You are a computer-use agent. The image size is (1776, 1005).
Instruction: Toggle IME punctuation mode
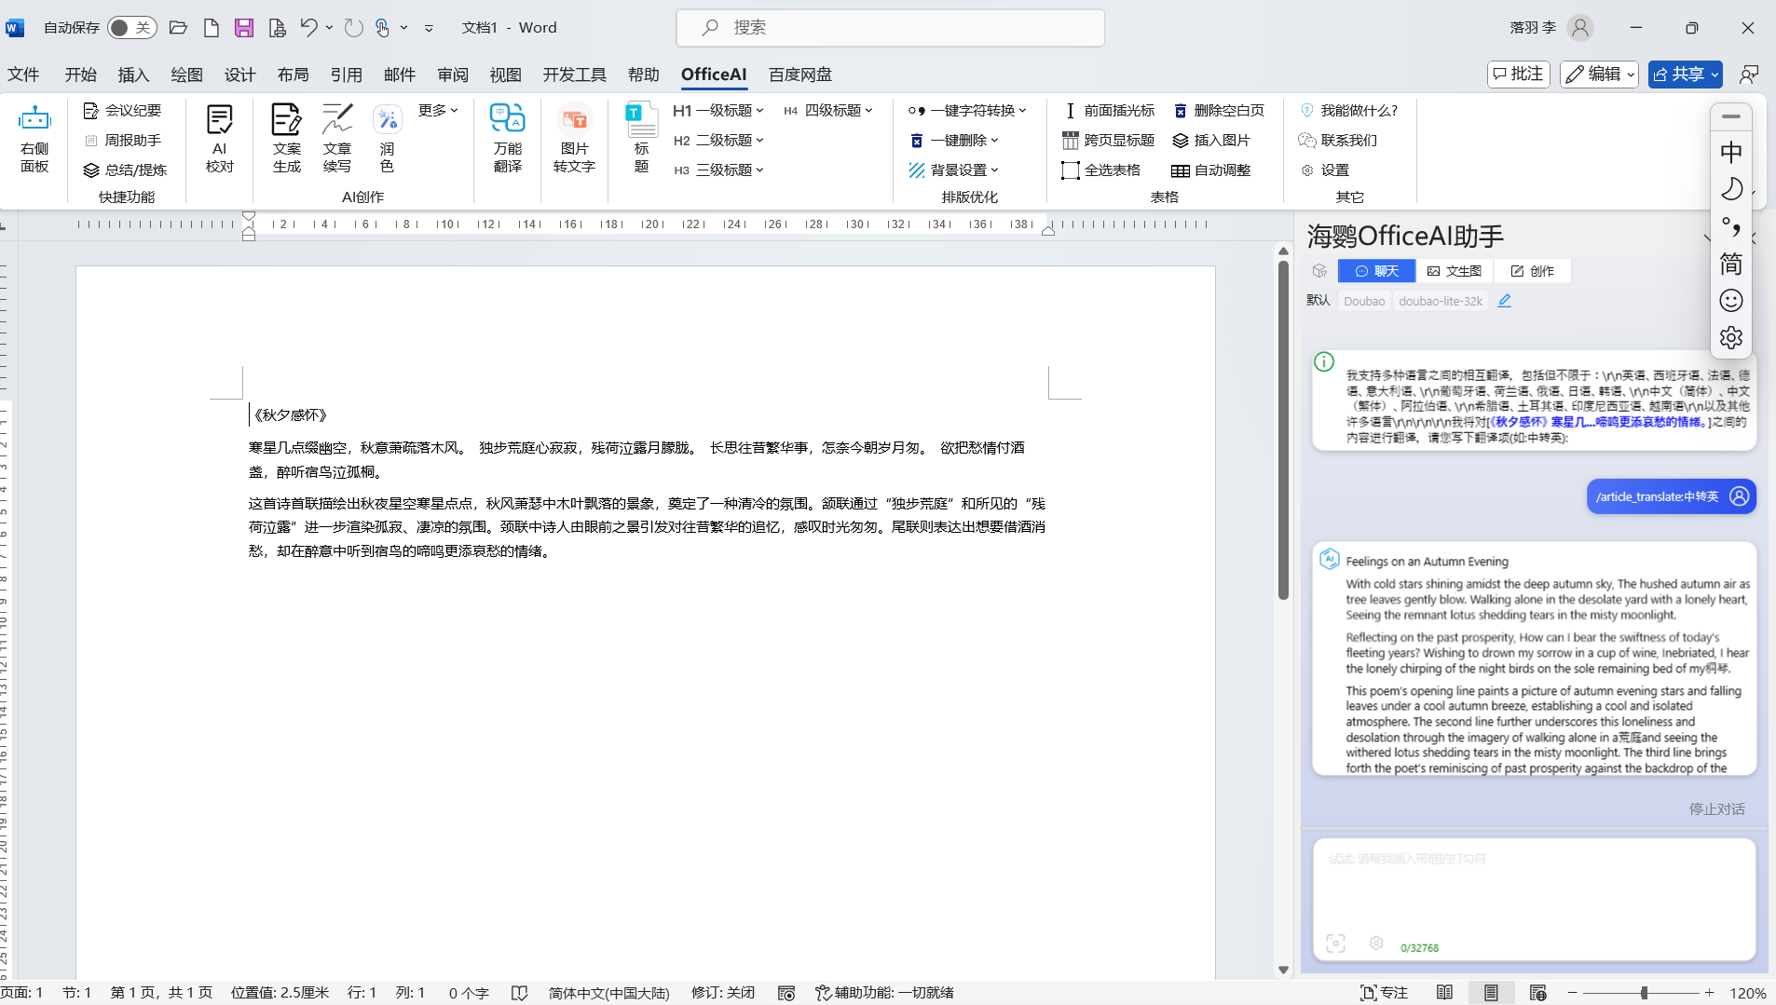(x=1730, y=226)
